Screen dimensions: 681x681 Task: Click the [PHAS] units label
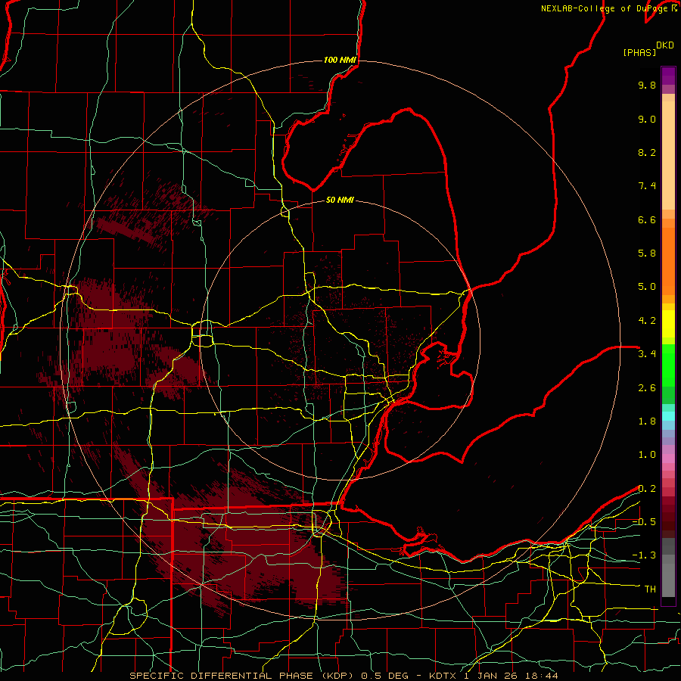coord(639,52)
